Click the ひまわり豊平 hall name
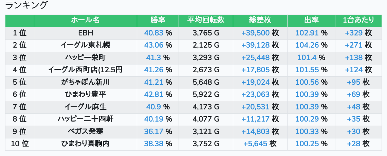Image resolution: width=387 pixels, height=156 pixels. point(85,95)
